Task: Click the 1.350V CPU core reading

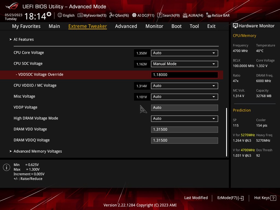Action: coord(142,53)
